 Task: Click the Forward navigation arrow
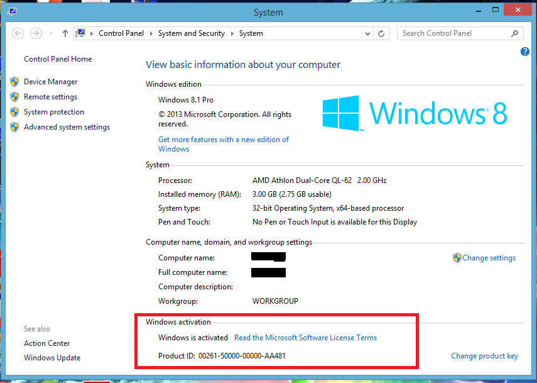tap(36, 33)
